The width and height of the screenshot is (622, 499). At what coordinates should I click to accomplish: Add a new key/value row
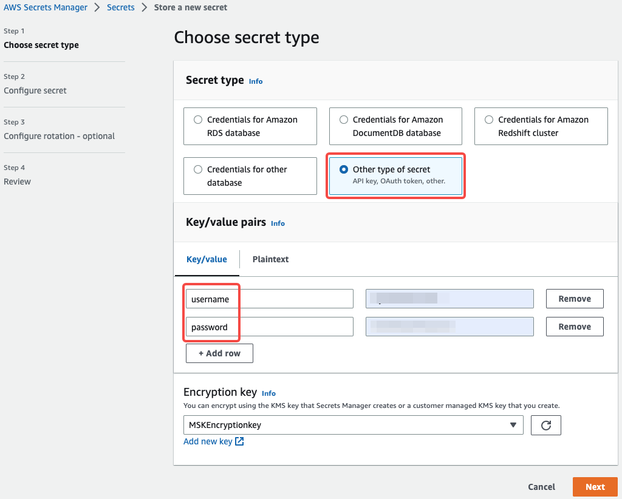pyautogui.click(x=219, y=353)
